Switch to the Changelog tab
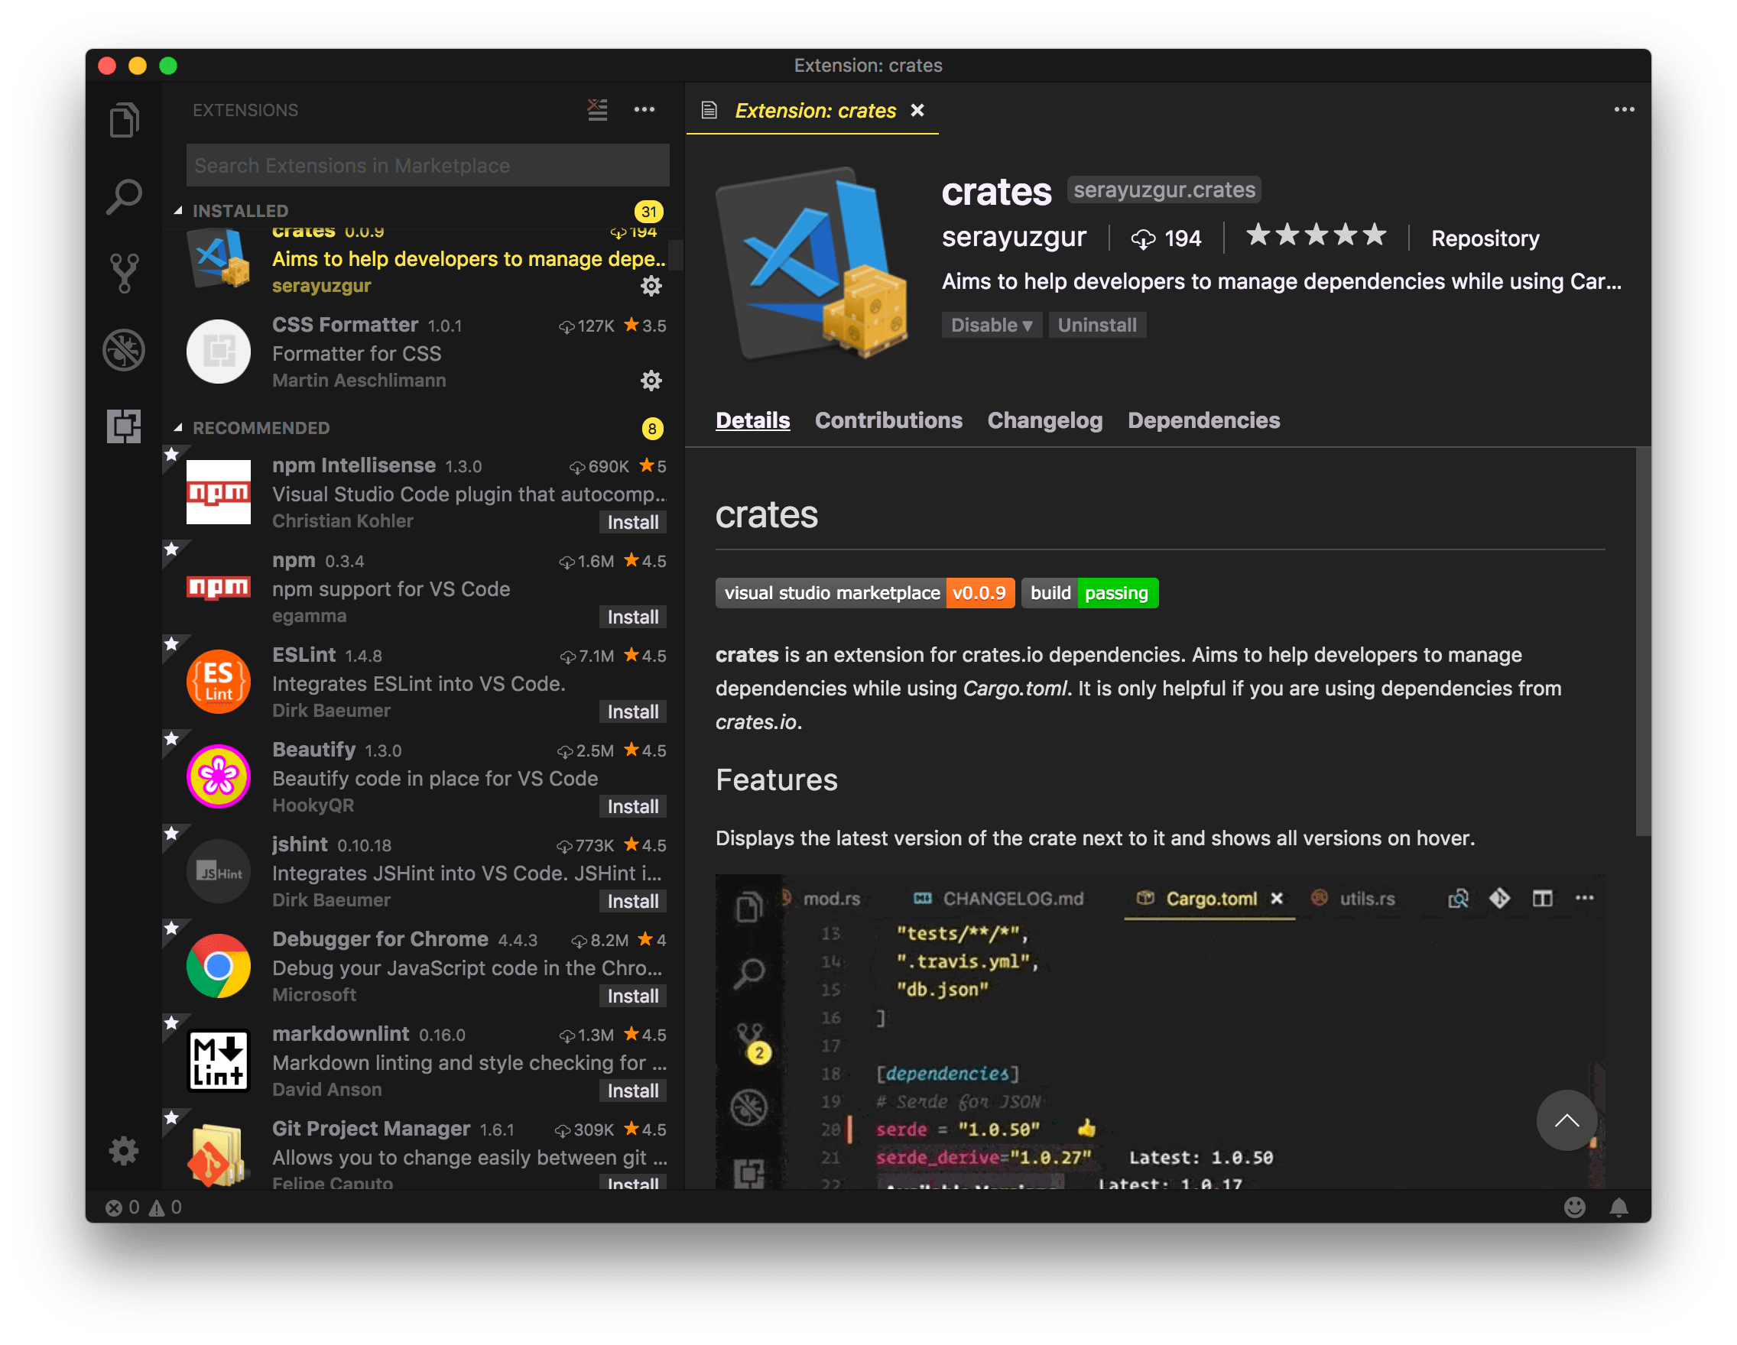 click(1044, 420)
